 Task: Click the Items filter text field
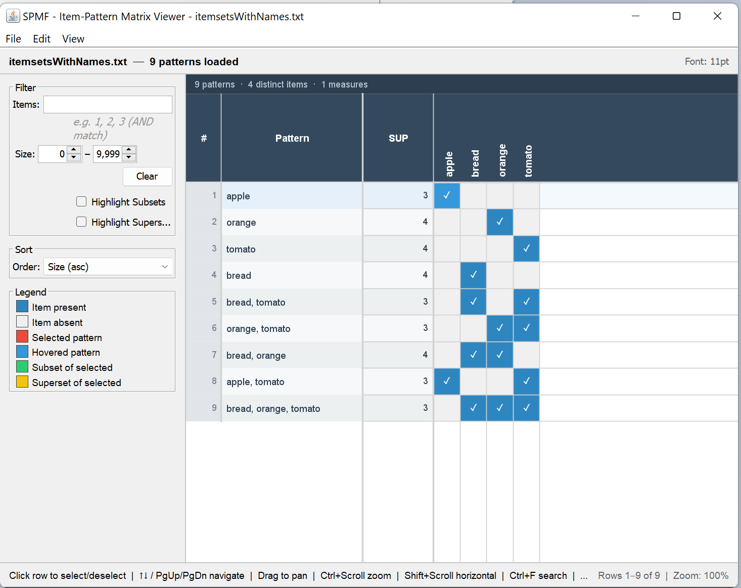[108, 105]
